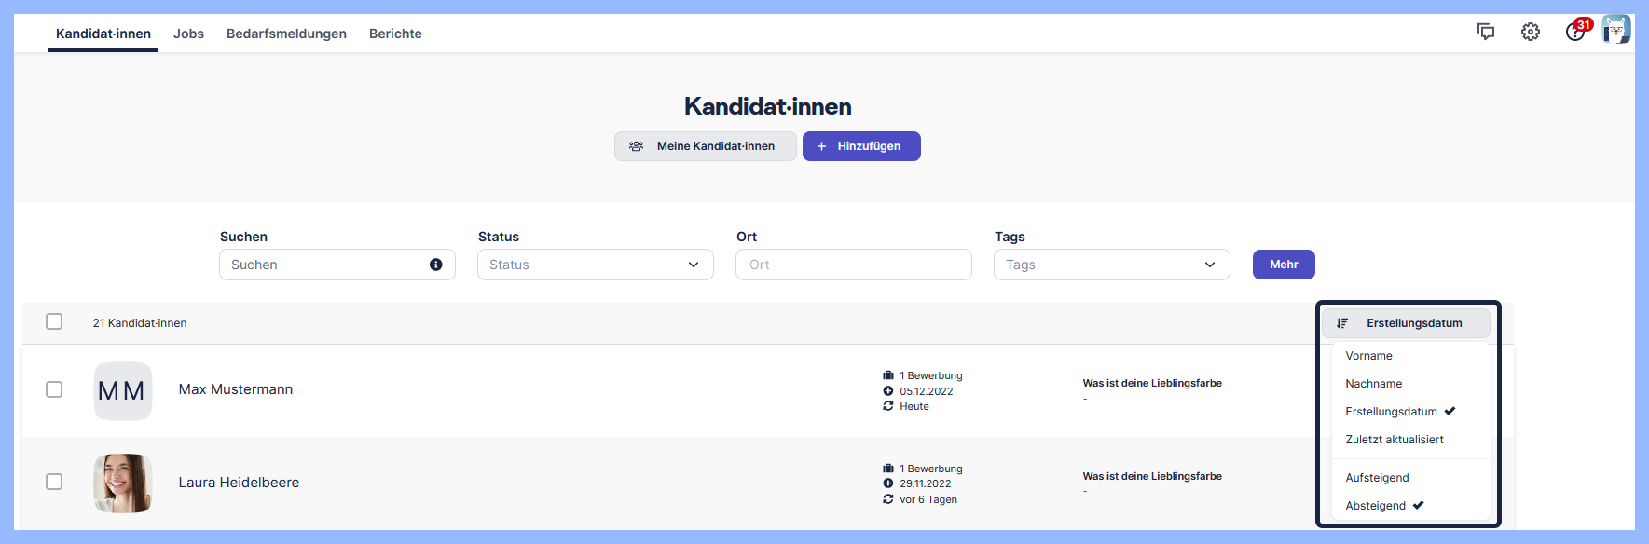Click the briefcase icon for Max Mustermann
This screenshot has height=544, width=1649.
(x=888, y=375)
